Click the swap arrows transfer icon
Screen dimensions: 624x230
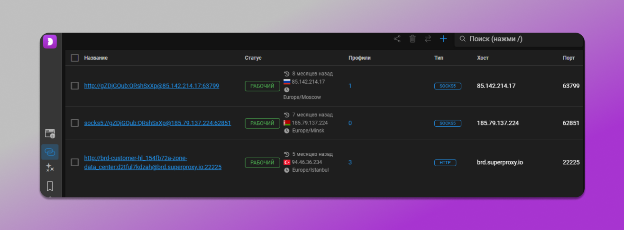(428, 39)
